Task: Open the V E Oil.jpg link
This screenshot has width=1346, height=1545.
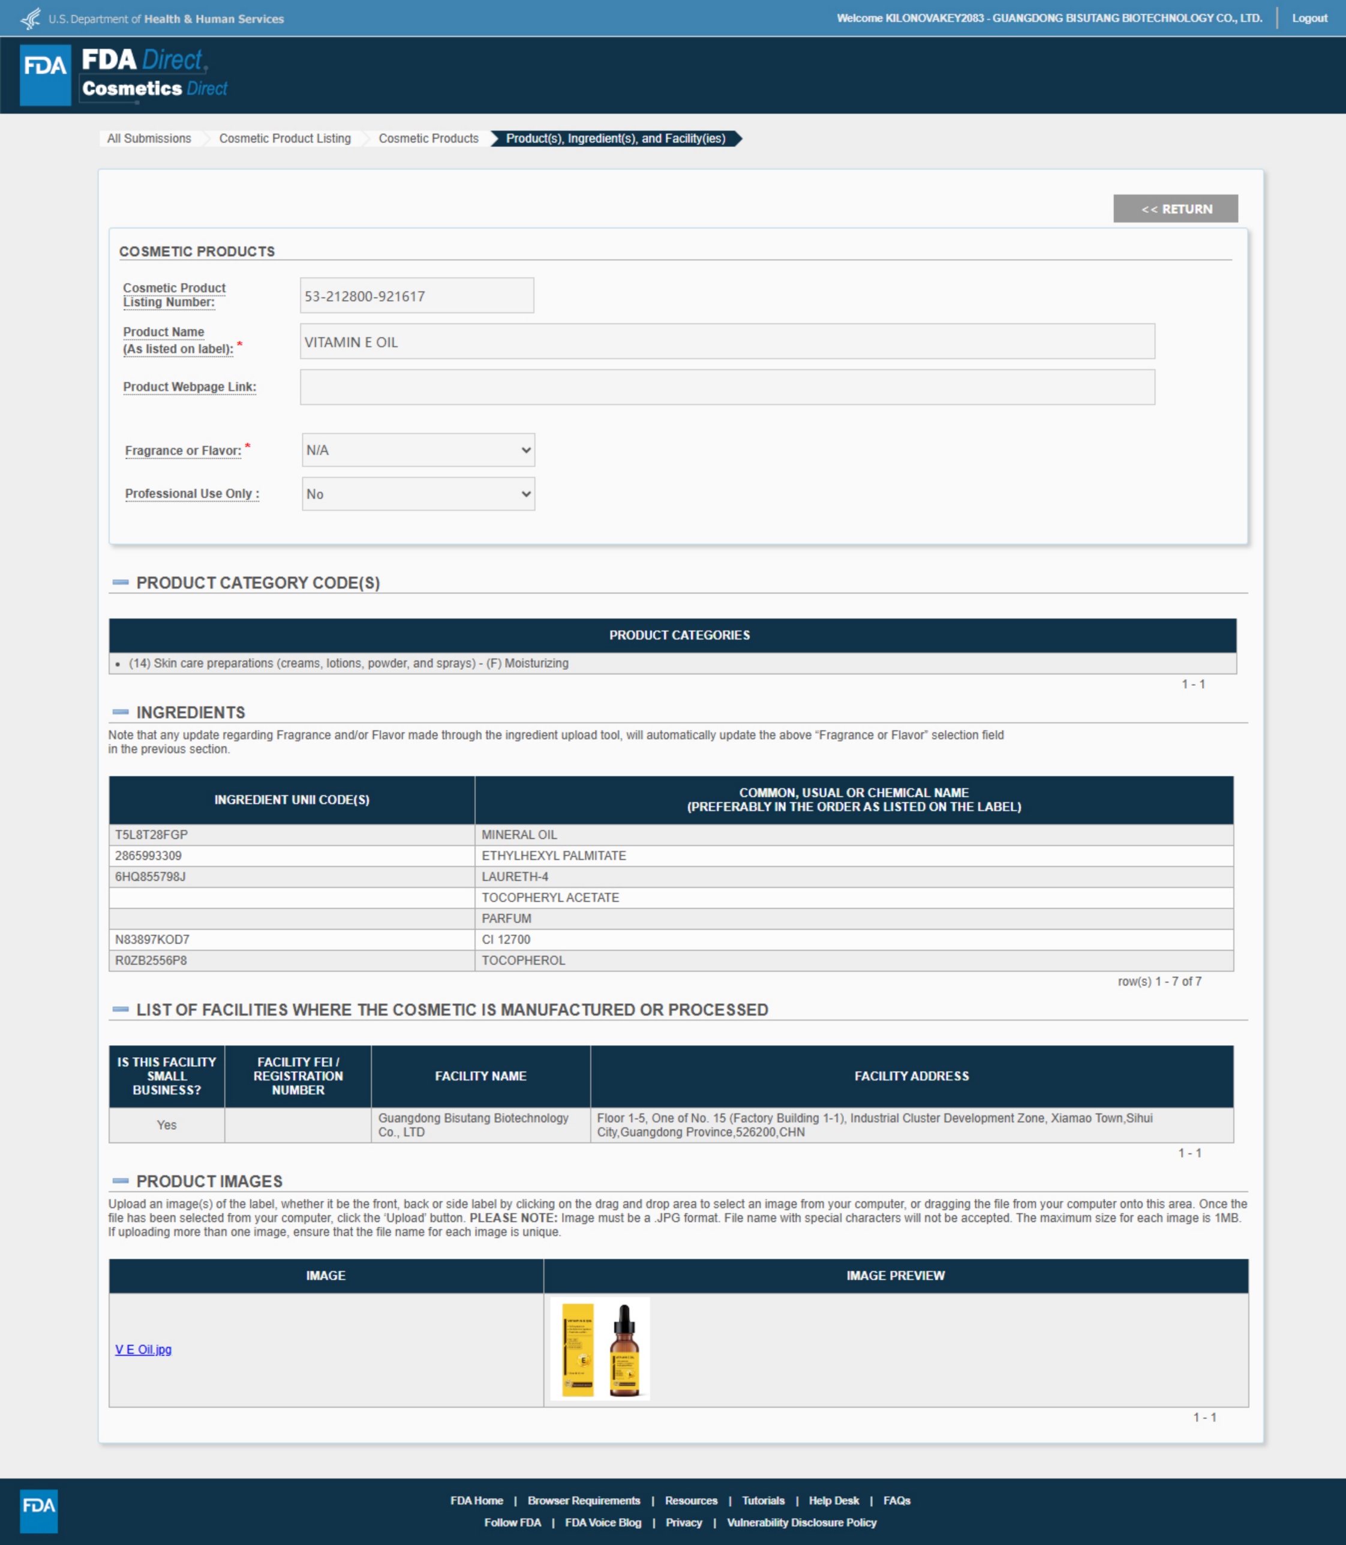Action: (x=143, y=1349)
